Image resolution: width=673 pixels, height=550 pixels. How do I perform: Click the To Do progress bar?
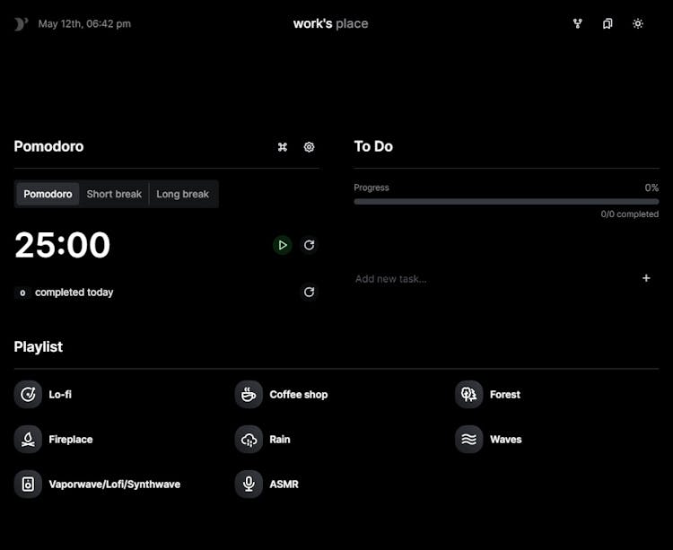click(x=506, y=202)
